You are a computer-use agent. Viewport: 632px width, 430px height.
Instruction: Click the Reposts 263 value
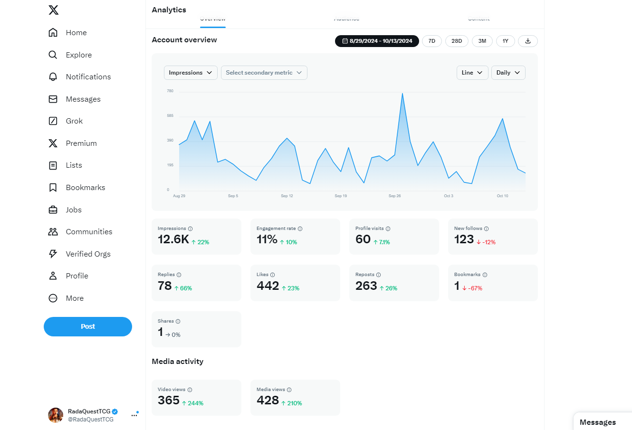click(366, 286)
